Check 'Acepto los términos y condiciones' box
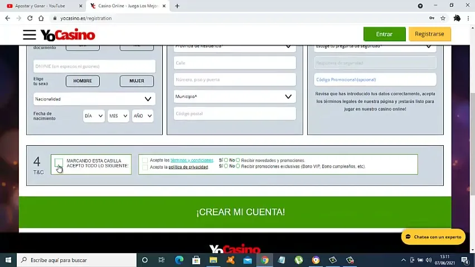The width and height of the screenshot is (475, 267). coord(145,160)
